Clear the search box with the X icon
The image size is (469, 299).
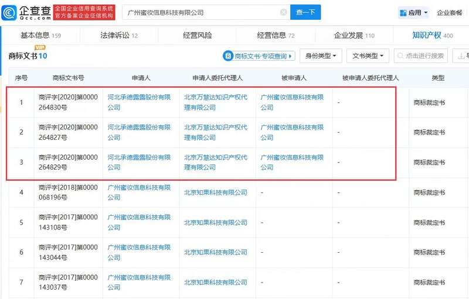pos(283,12)
